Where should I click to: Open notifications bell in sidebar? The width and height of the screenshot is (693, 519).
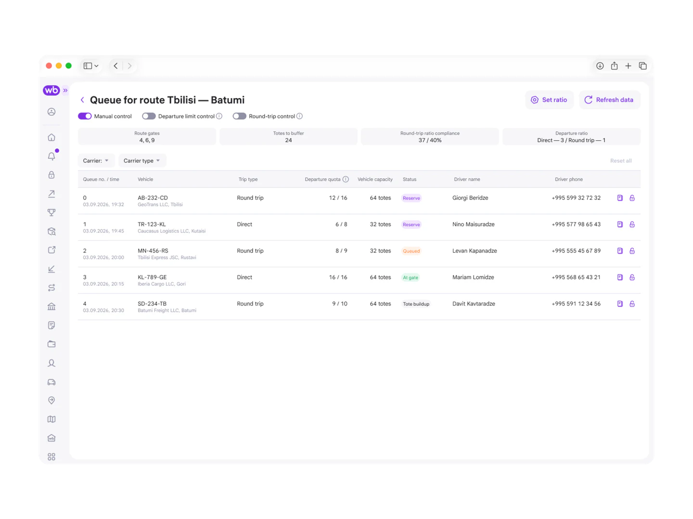[x=51, y=156]
